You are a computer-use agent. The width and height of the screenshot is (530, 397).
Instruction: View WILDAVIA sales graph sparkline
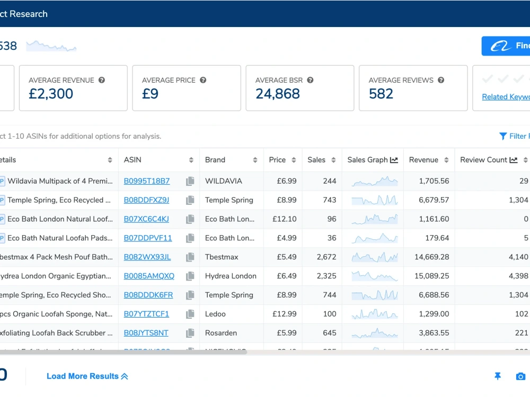click(375, 181)
